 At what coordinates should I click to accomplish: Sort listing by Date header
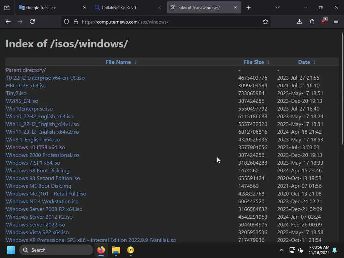coord(304,62)
